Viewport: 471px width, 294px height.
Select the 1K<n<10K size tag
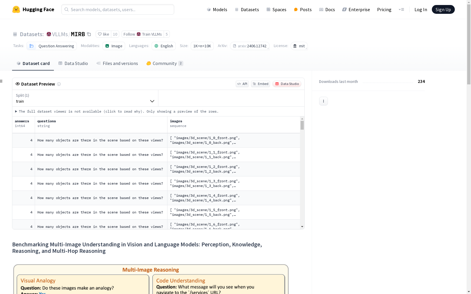(202, 46)
